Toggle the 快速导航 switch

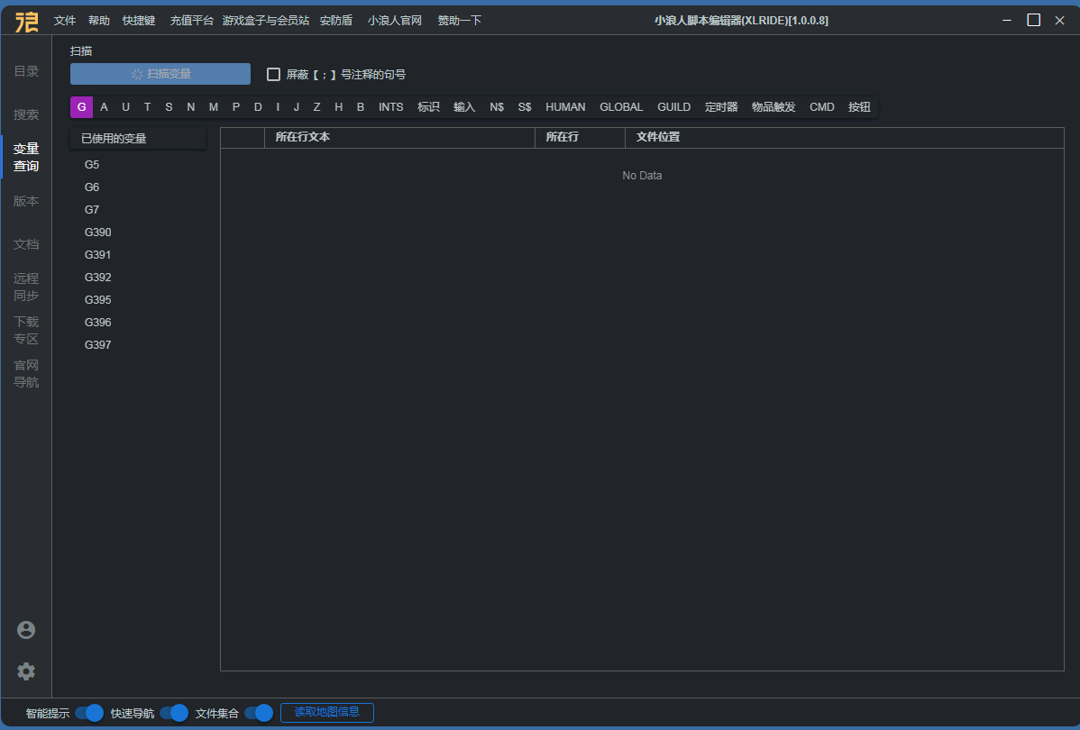(174, 713)
